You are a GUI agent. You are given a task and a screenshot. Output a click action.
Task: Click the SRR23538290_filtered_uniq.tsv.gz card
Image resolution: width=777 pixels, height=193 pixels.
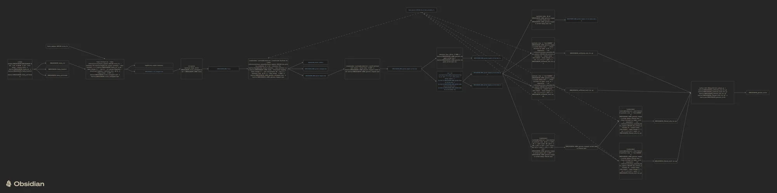(666, 121)
